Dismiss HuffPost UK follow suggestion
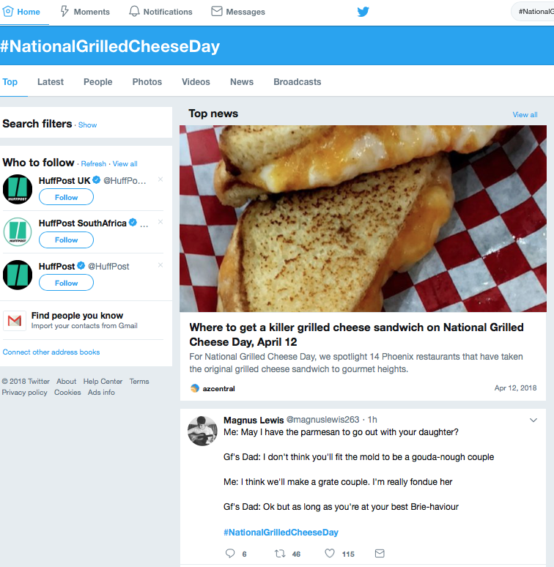Screen dimensions: 554x567 [160, 179]
